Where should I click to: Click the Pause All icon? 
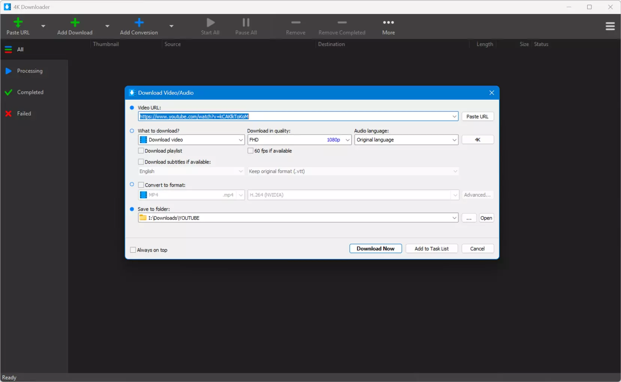tap(246, 22)
